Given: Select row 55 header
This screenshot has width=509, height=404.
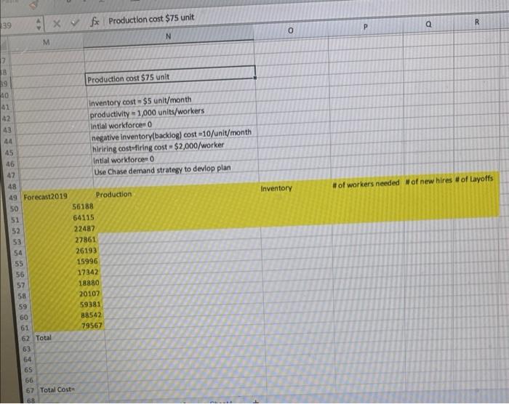Looking at the screenshot, I should tap(19, 264).
